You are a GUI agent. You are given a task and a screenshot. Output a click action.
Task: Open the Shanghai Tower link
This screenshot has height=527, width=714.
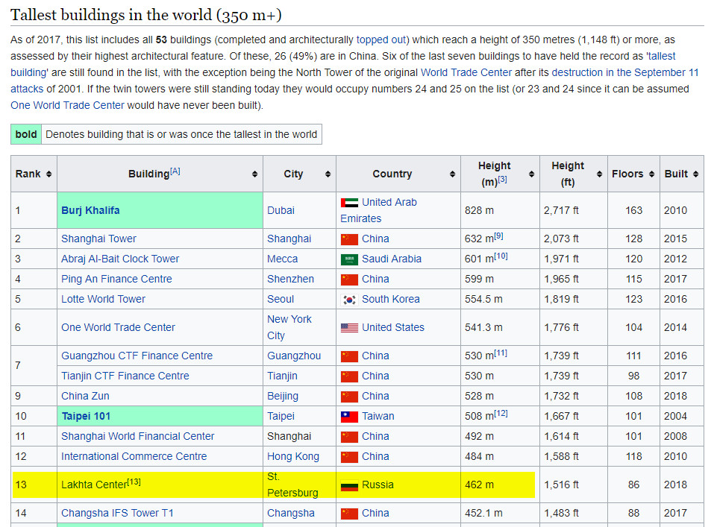[98, 239]
